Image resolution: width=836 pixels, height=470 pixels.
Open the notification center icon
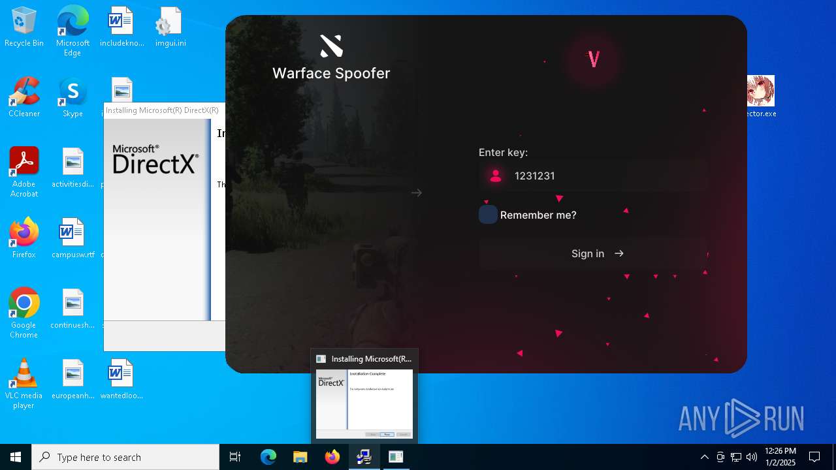[x=814, y=457]
